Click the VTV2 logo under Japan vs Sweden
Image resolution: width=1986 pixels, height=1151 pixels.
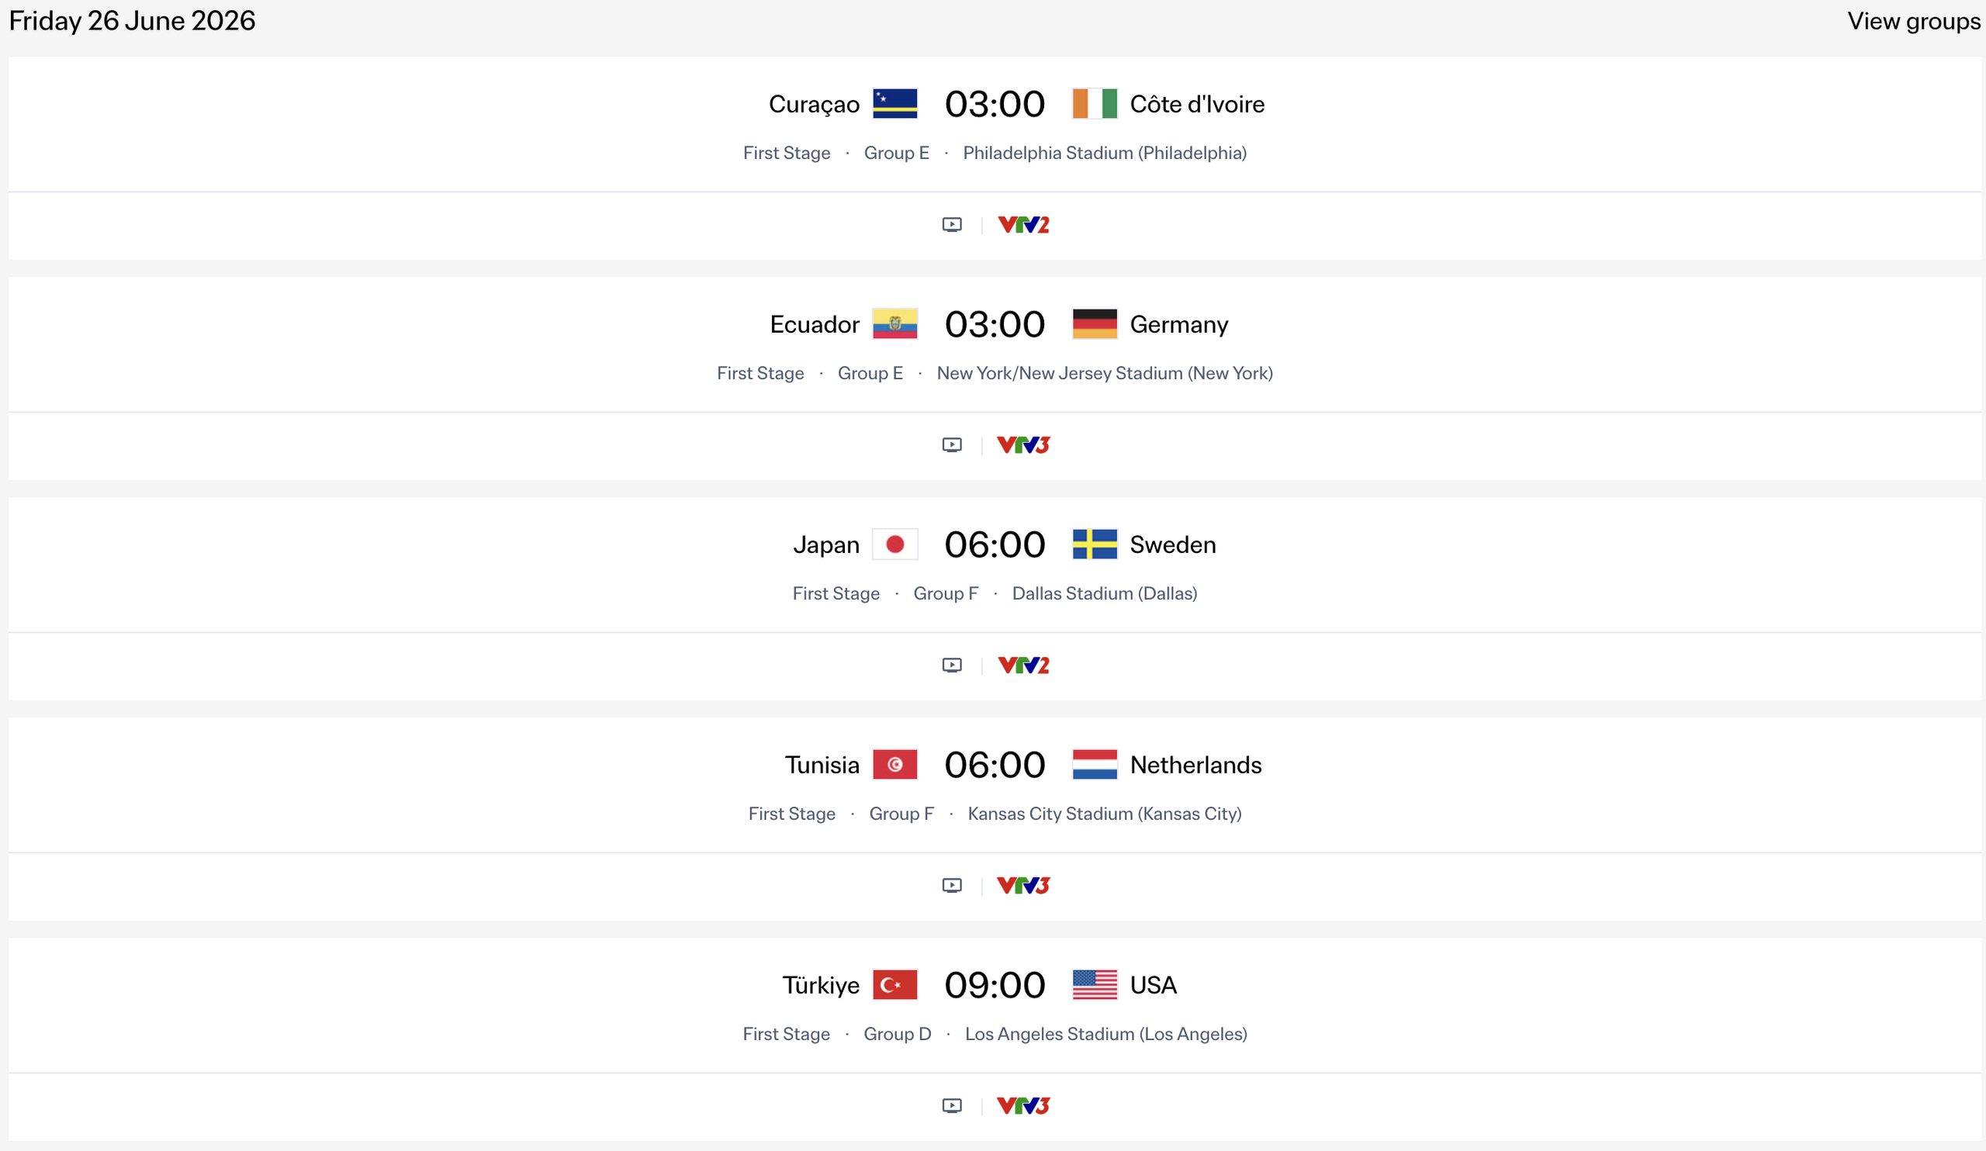(1023, 664)
